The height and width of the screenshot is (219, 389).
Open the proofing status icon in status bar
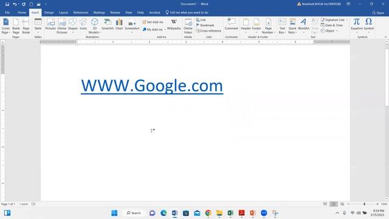pos(33,204)
